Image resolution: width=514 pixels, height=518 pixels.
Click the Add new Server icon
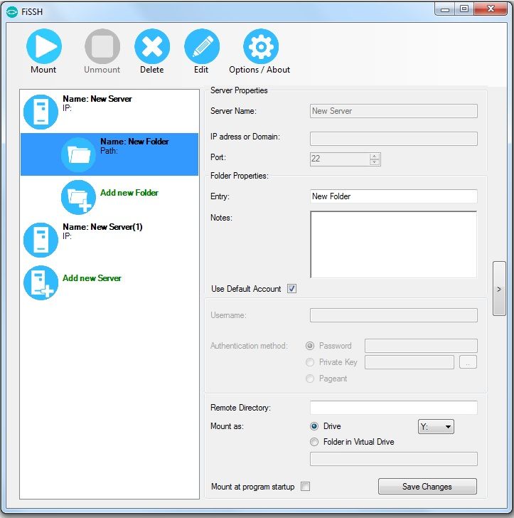tap(41, 282)
